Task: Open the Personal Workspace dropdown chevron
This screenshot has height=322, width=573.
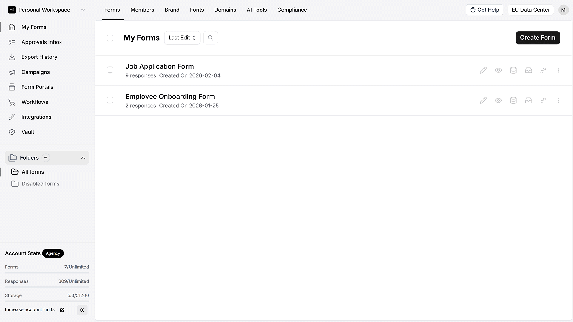Action: coord(83,10)
